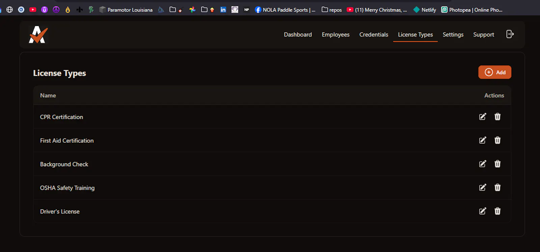Click the logout icon in the navbar
This screenshot has height=252, width=540.
(510, 34)
